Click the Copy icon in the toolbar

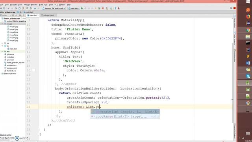pos(19,8)
